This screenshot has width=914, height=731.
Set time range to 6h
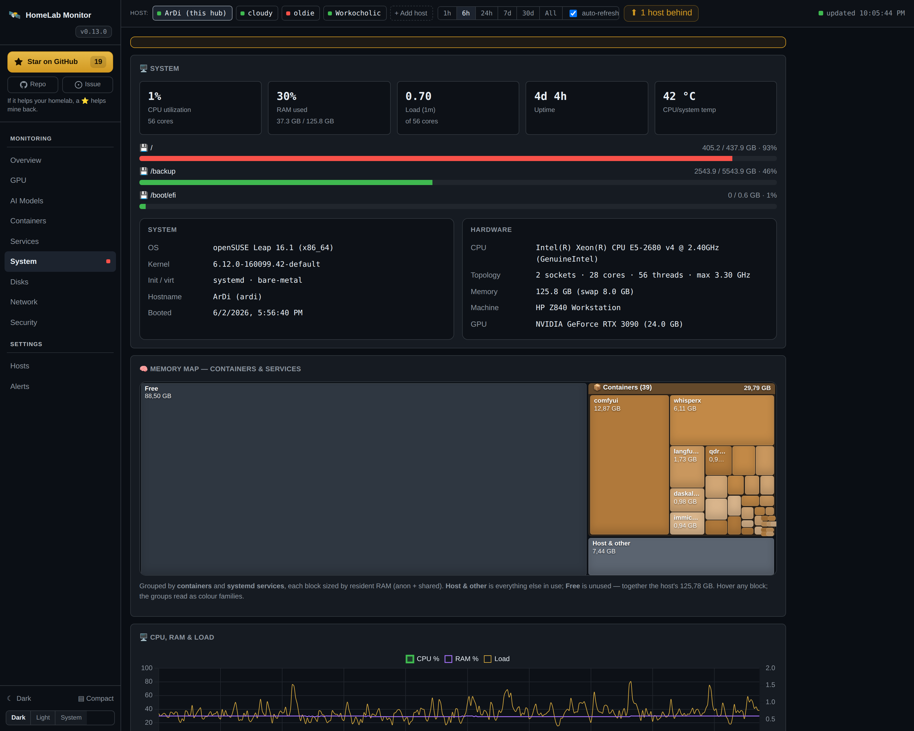pyautogui.click(x=466, y=13)
